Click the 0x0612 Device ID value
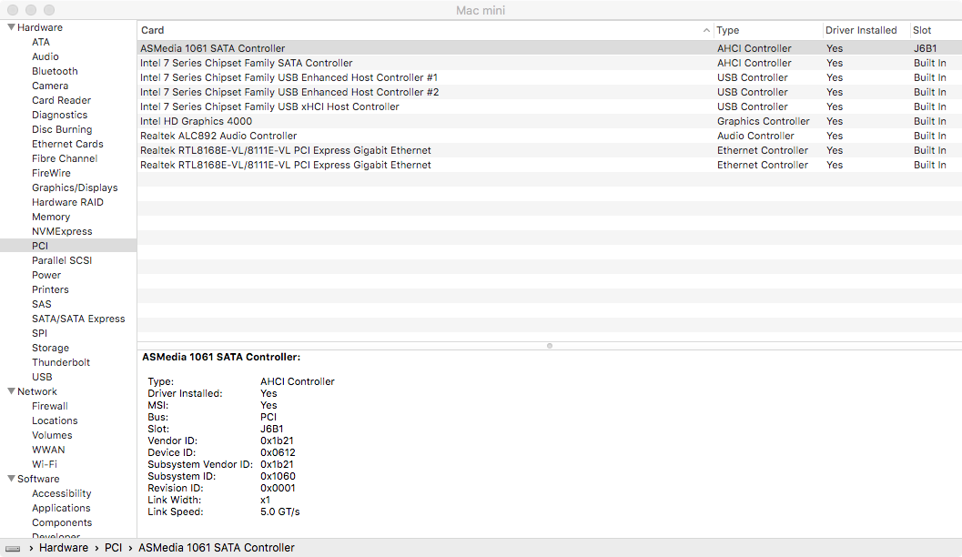 (278, 452)
